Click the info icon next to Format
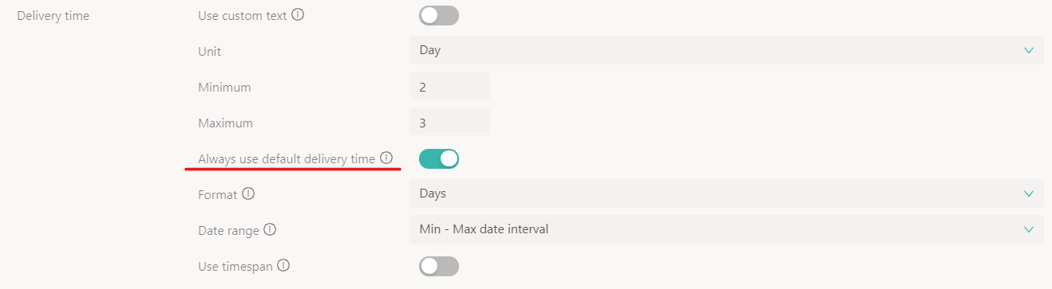Image resolution: width=1052 pixels, height=289 pixels. point(248,193)
